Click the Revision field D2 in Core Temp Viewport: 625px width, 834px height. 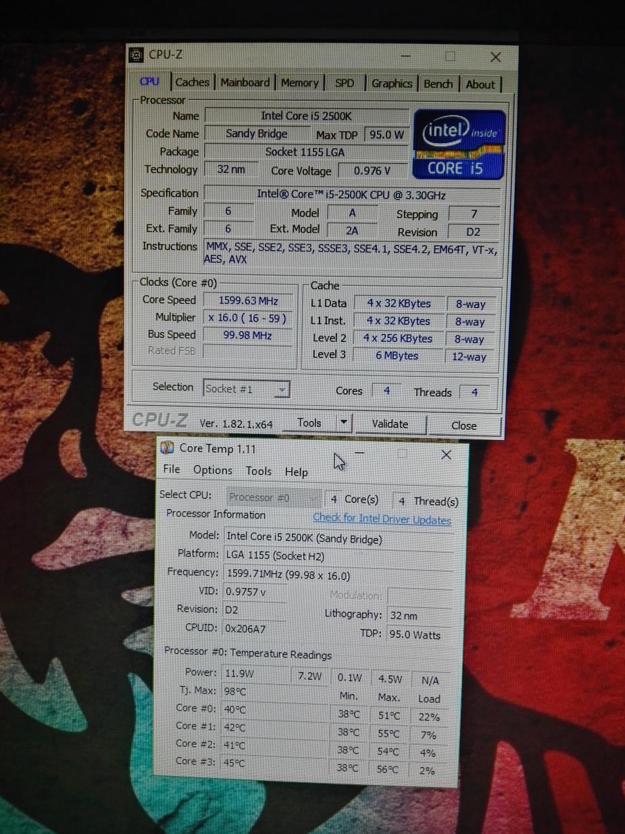[x=255, y=610]
